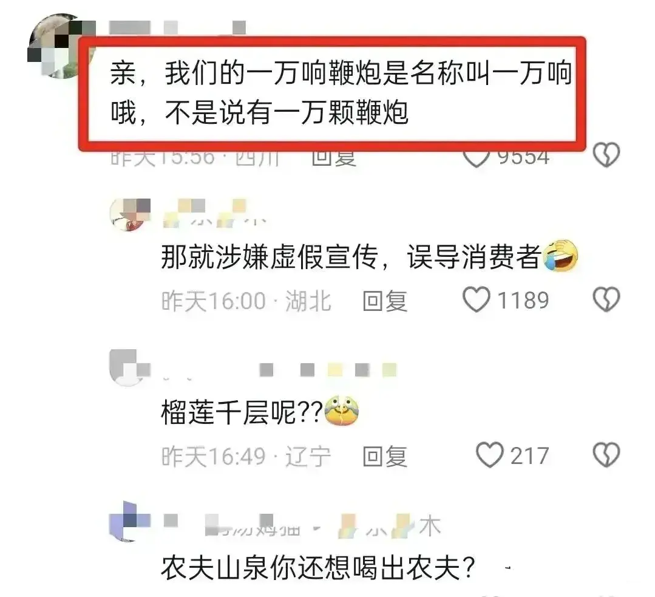Reply to the 16:49 Liaoning comment

[385, 456]
